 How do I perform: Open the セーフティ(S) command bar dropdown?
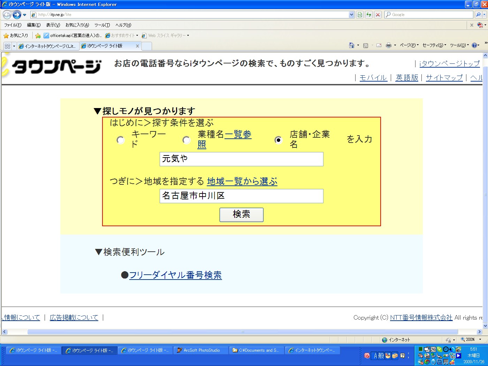pyautogui.click(x=434, y=45)
